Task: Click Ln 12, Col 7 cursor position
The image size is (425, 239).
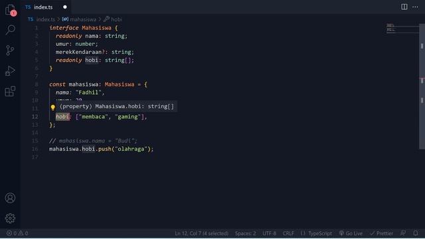Action: (x=201, y=233)
